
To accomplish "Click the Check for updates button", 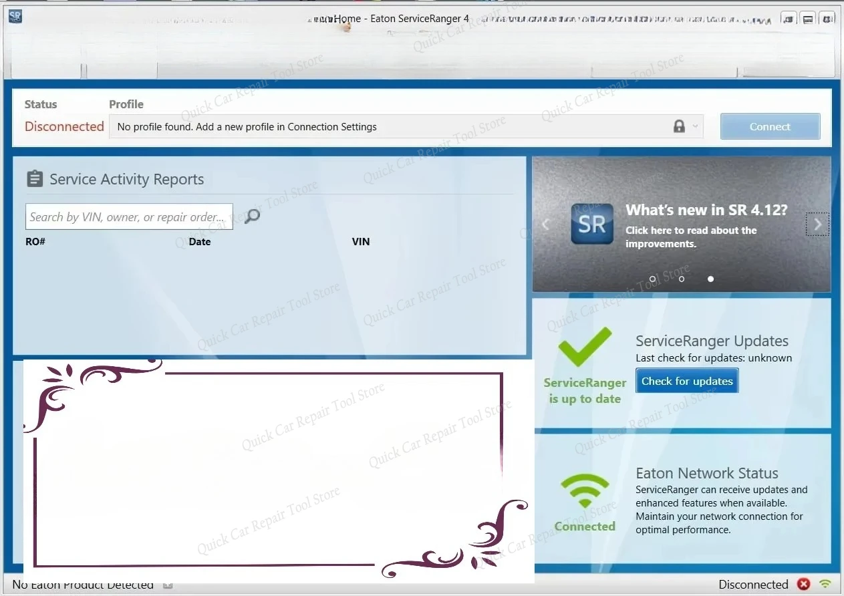I will coord(687,380).
